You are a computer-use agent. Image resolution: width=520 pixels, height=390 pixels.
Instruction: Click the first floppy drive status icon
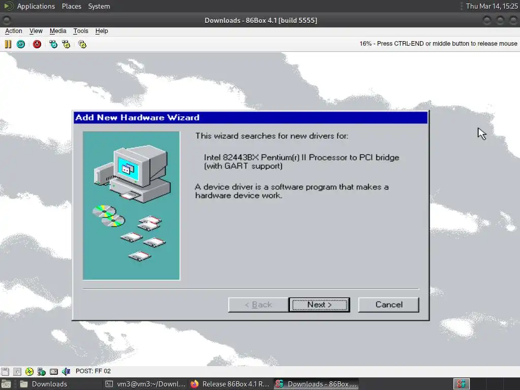(5, 371)
